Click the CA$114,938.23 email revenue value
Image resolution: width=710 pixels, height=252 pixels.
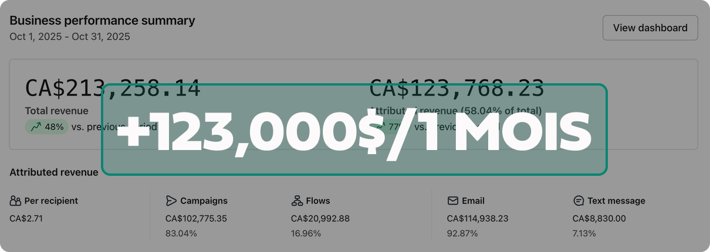[x=478, y=219]
